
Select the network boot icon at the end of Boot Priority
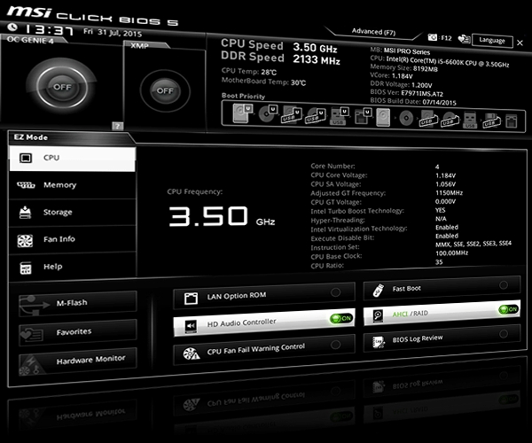coord(511,121)
